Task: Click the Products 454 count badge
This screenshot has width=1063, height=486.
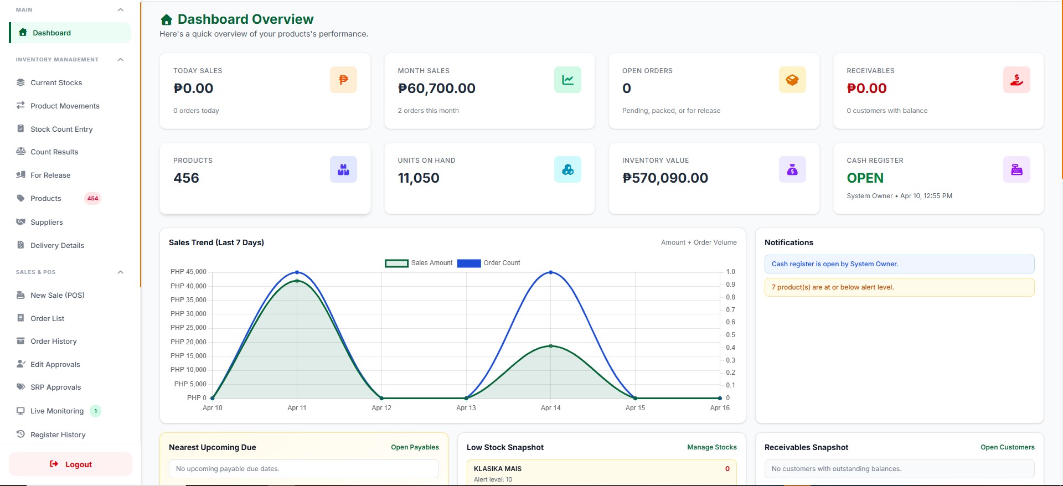Action: pyautogui.click(x=92, y=198)
